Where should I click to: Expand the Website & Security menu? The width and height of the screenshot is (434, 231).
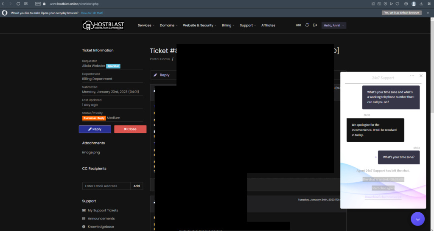[199, 25]
